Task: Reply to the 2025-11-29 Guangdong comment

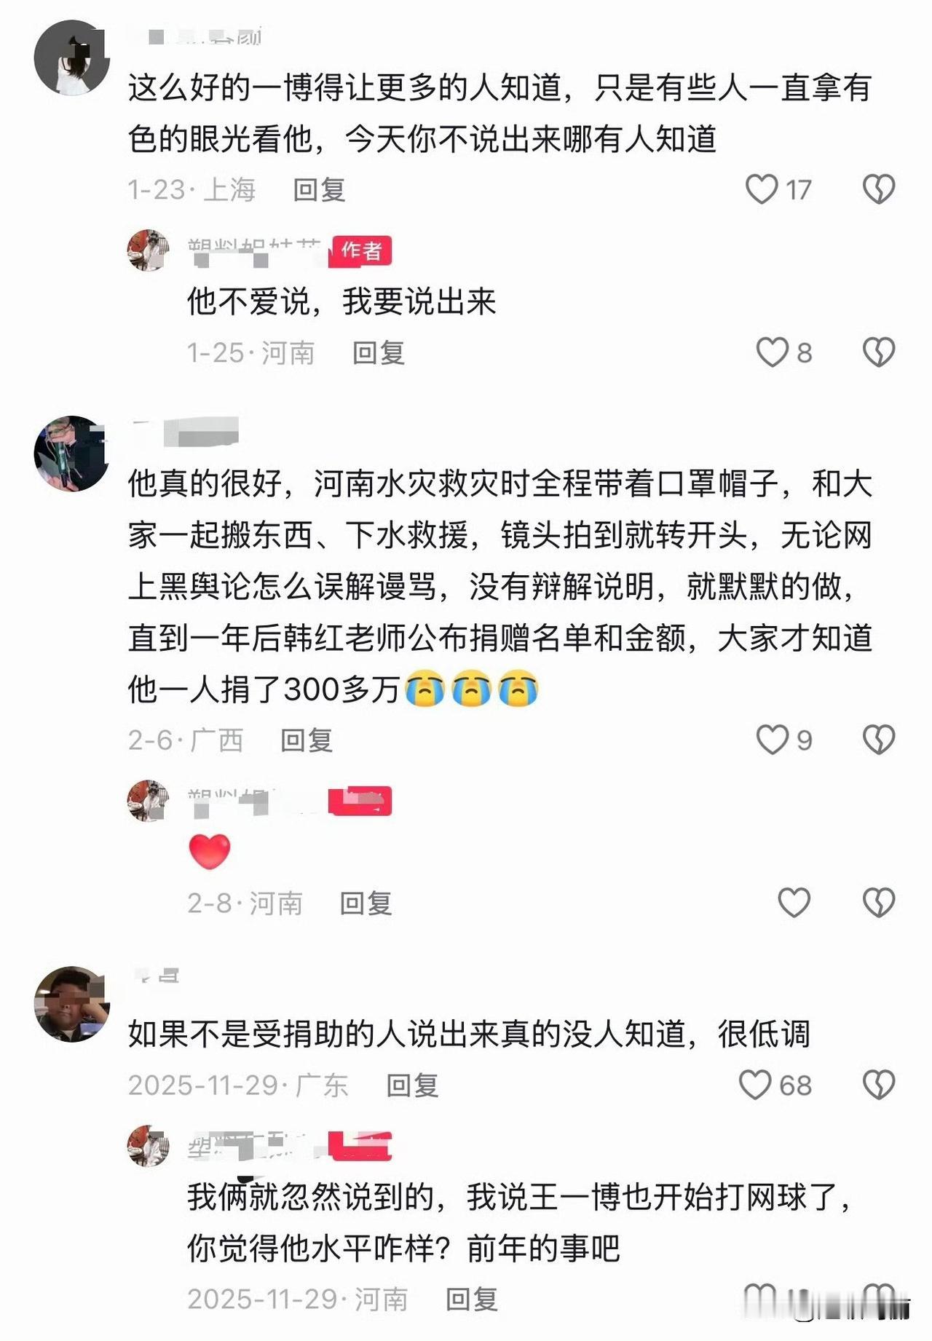Action: click(412, 1085)
